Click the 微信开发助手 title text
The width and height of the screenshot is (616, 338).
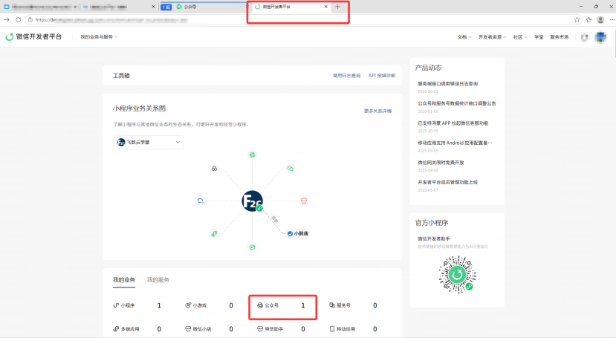coord(434,238)
